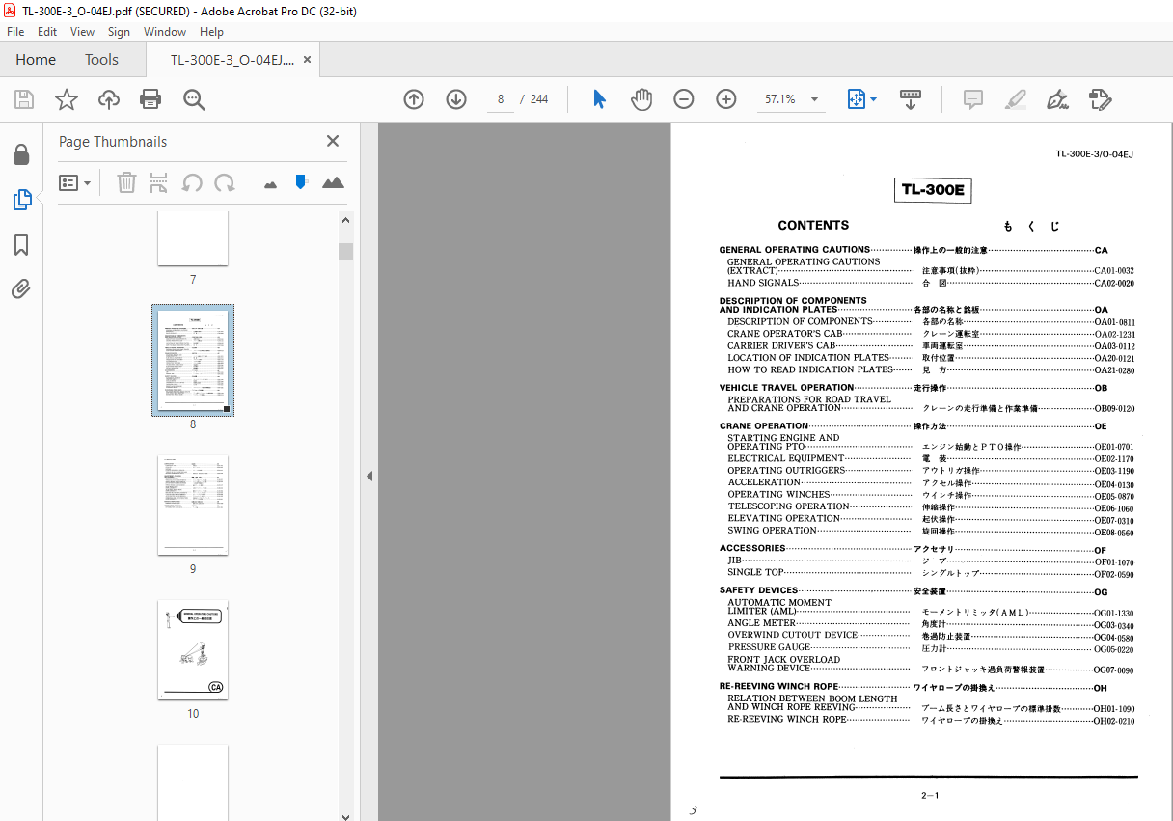Click the boxed "TL-300E" title

(933, 190)
